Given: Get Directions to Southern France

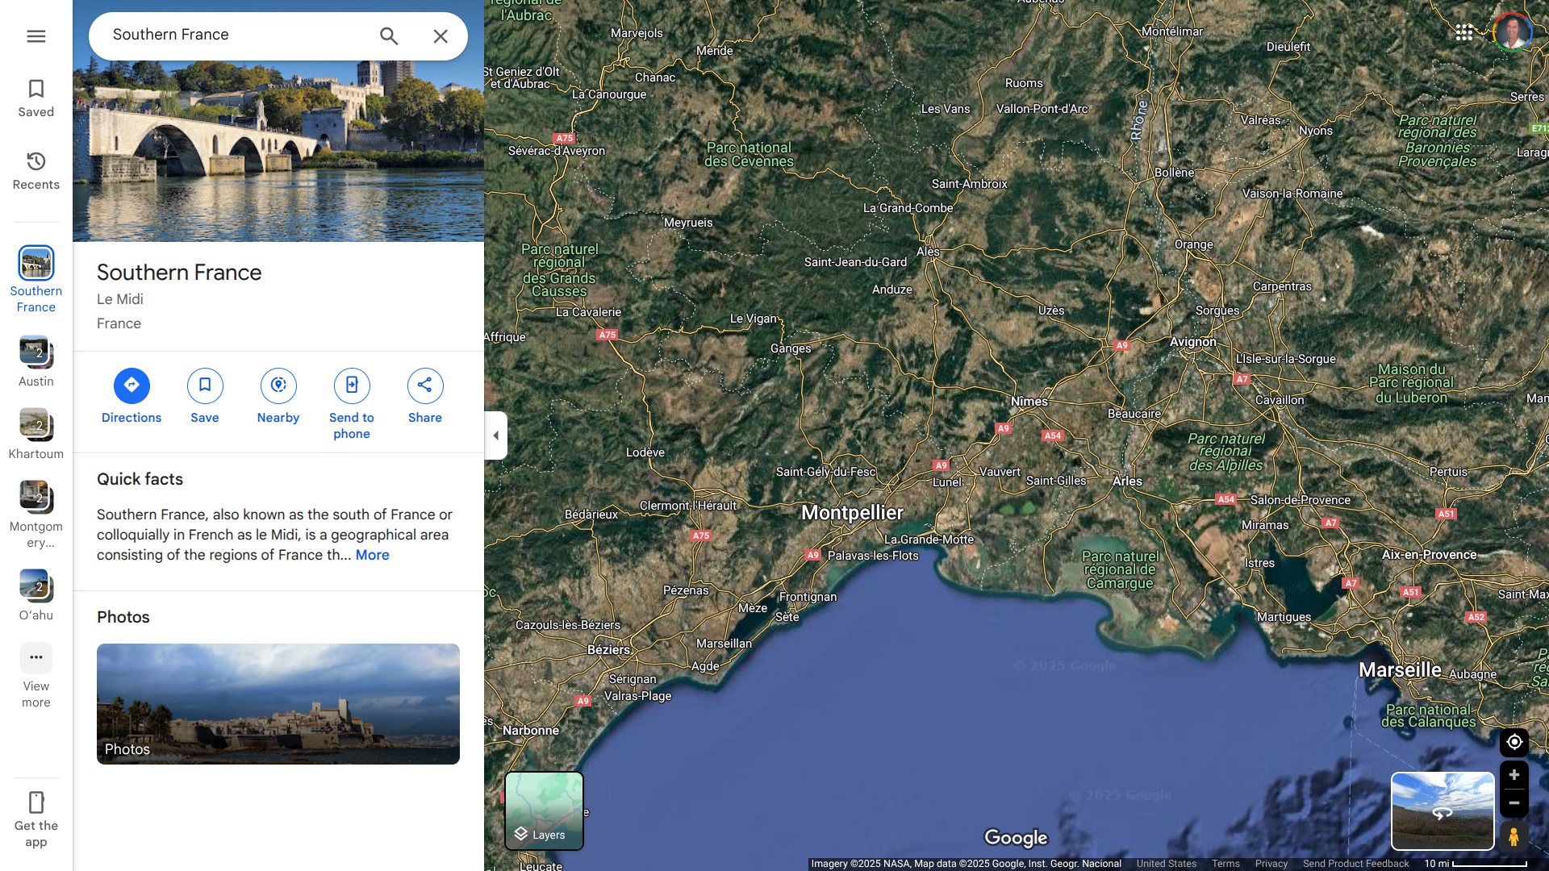Looking at the screenshot, I should pyautogui.click(x=132, y=386).
